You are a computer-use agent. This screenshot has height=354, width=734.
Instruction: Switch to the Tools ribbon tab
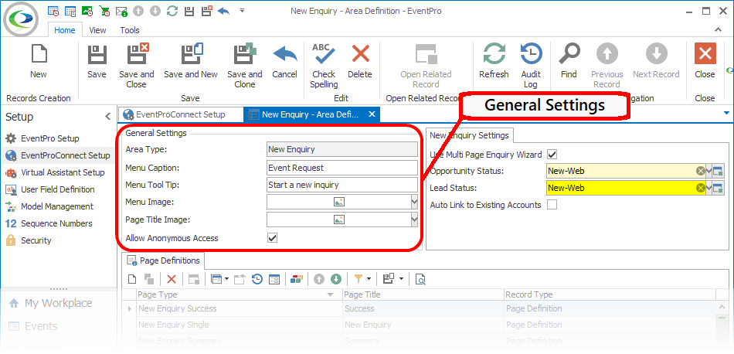click(x=130, y=30)
